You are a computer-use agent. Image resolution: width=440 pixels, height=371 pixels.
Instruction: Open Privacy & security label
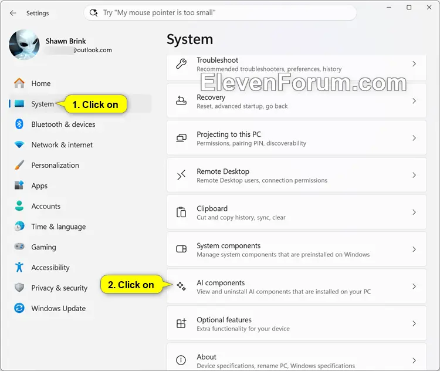pos(59,288)
